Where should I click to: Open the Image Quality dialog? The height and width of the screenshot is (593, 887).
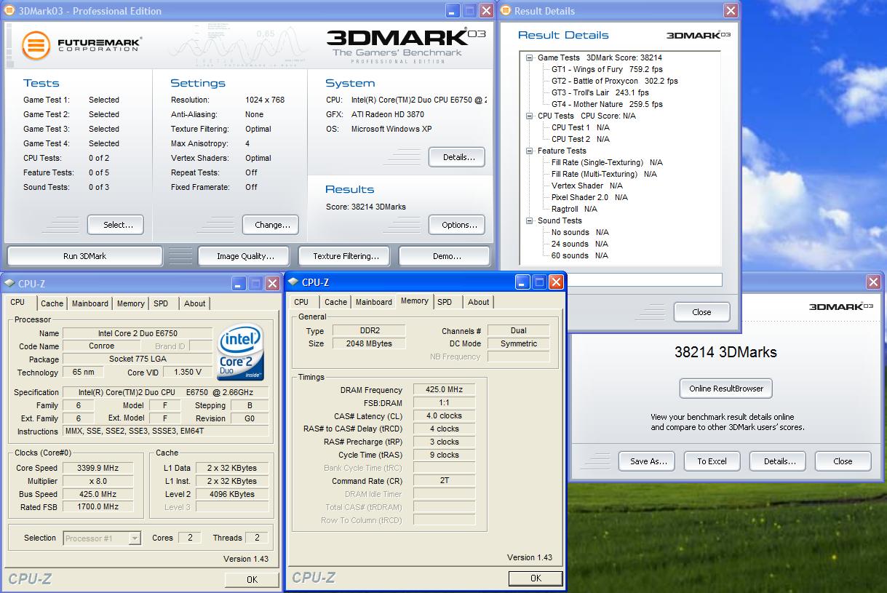(245, 256)
